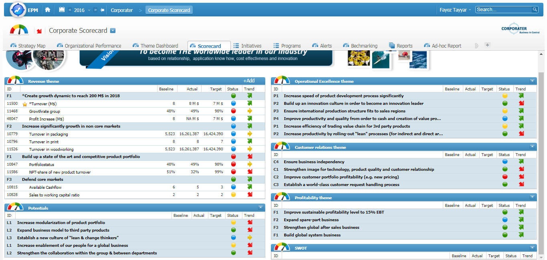Switch to the Organizational Performance tab
Viewport: 547px width, 260px height.
click(89, 46)
